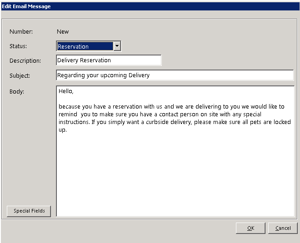The width and height of the screenshot is (300, 243).
Task: Click the Description label
Action: point(25,60)
